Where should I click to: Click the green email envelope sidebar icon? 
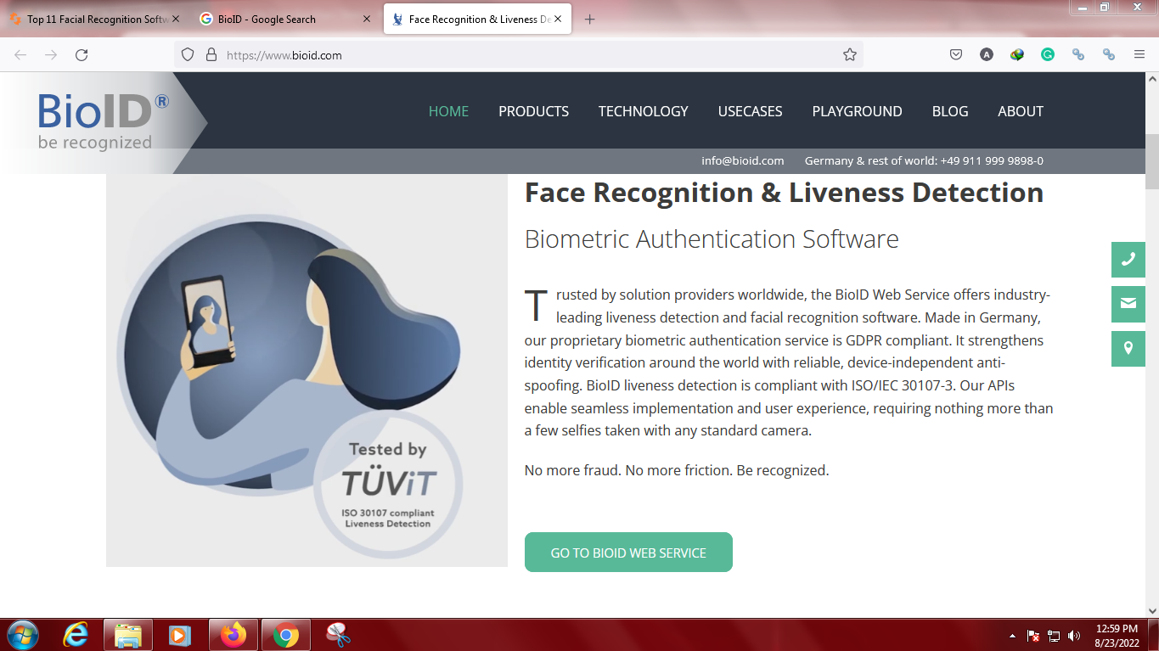click(1128, 304)
